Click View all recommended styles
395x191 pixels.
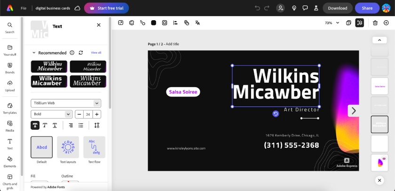(x=96, y=53)
